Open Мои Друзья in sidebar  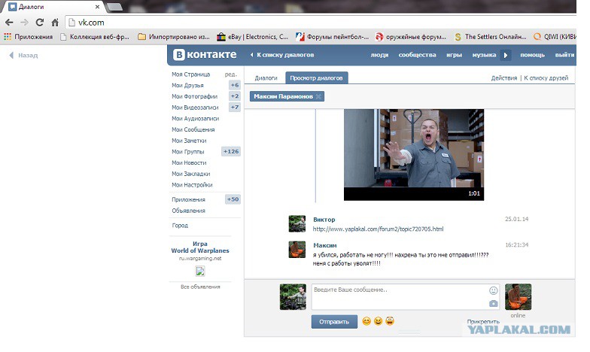pos(187,86)
